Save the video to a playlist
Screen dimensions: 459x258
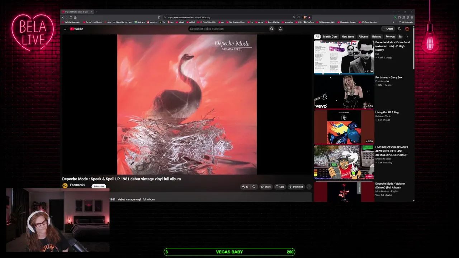(x=280, y=187)
